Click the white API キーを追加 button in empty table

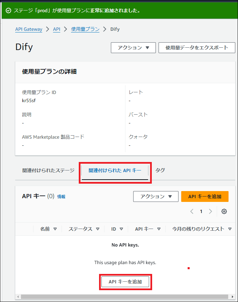[x=125, y=282]
